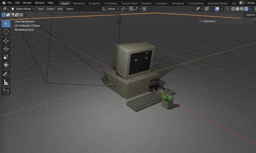This screenshot has width=256, height=153.
Task: Toggle the snap magnet button
Action: (x=131, y=9)
